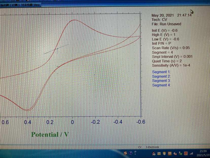Click the anodic peak near 0.4 V

pyautogui.click(x=27, y=110)
